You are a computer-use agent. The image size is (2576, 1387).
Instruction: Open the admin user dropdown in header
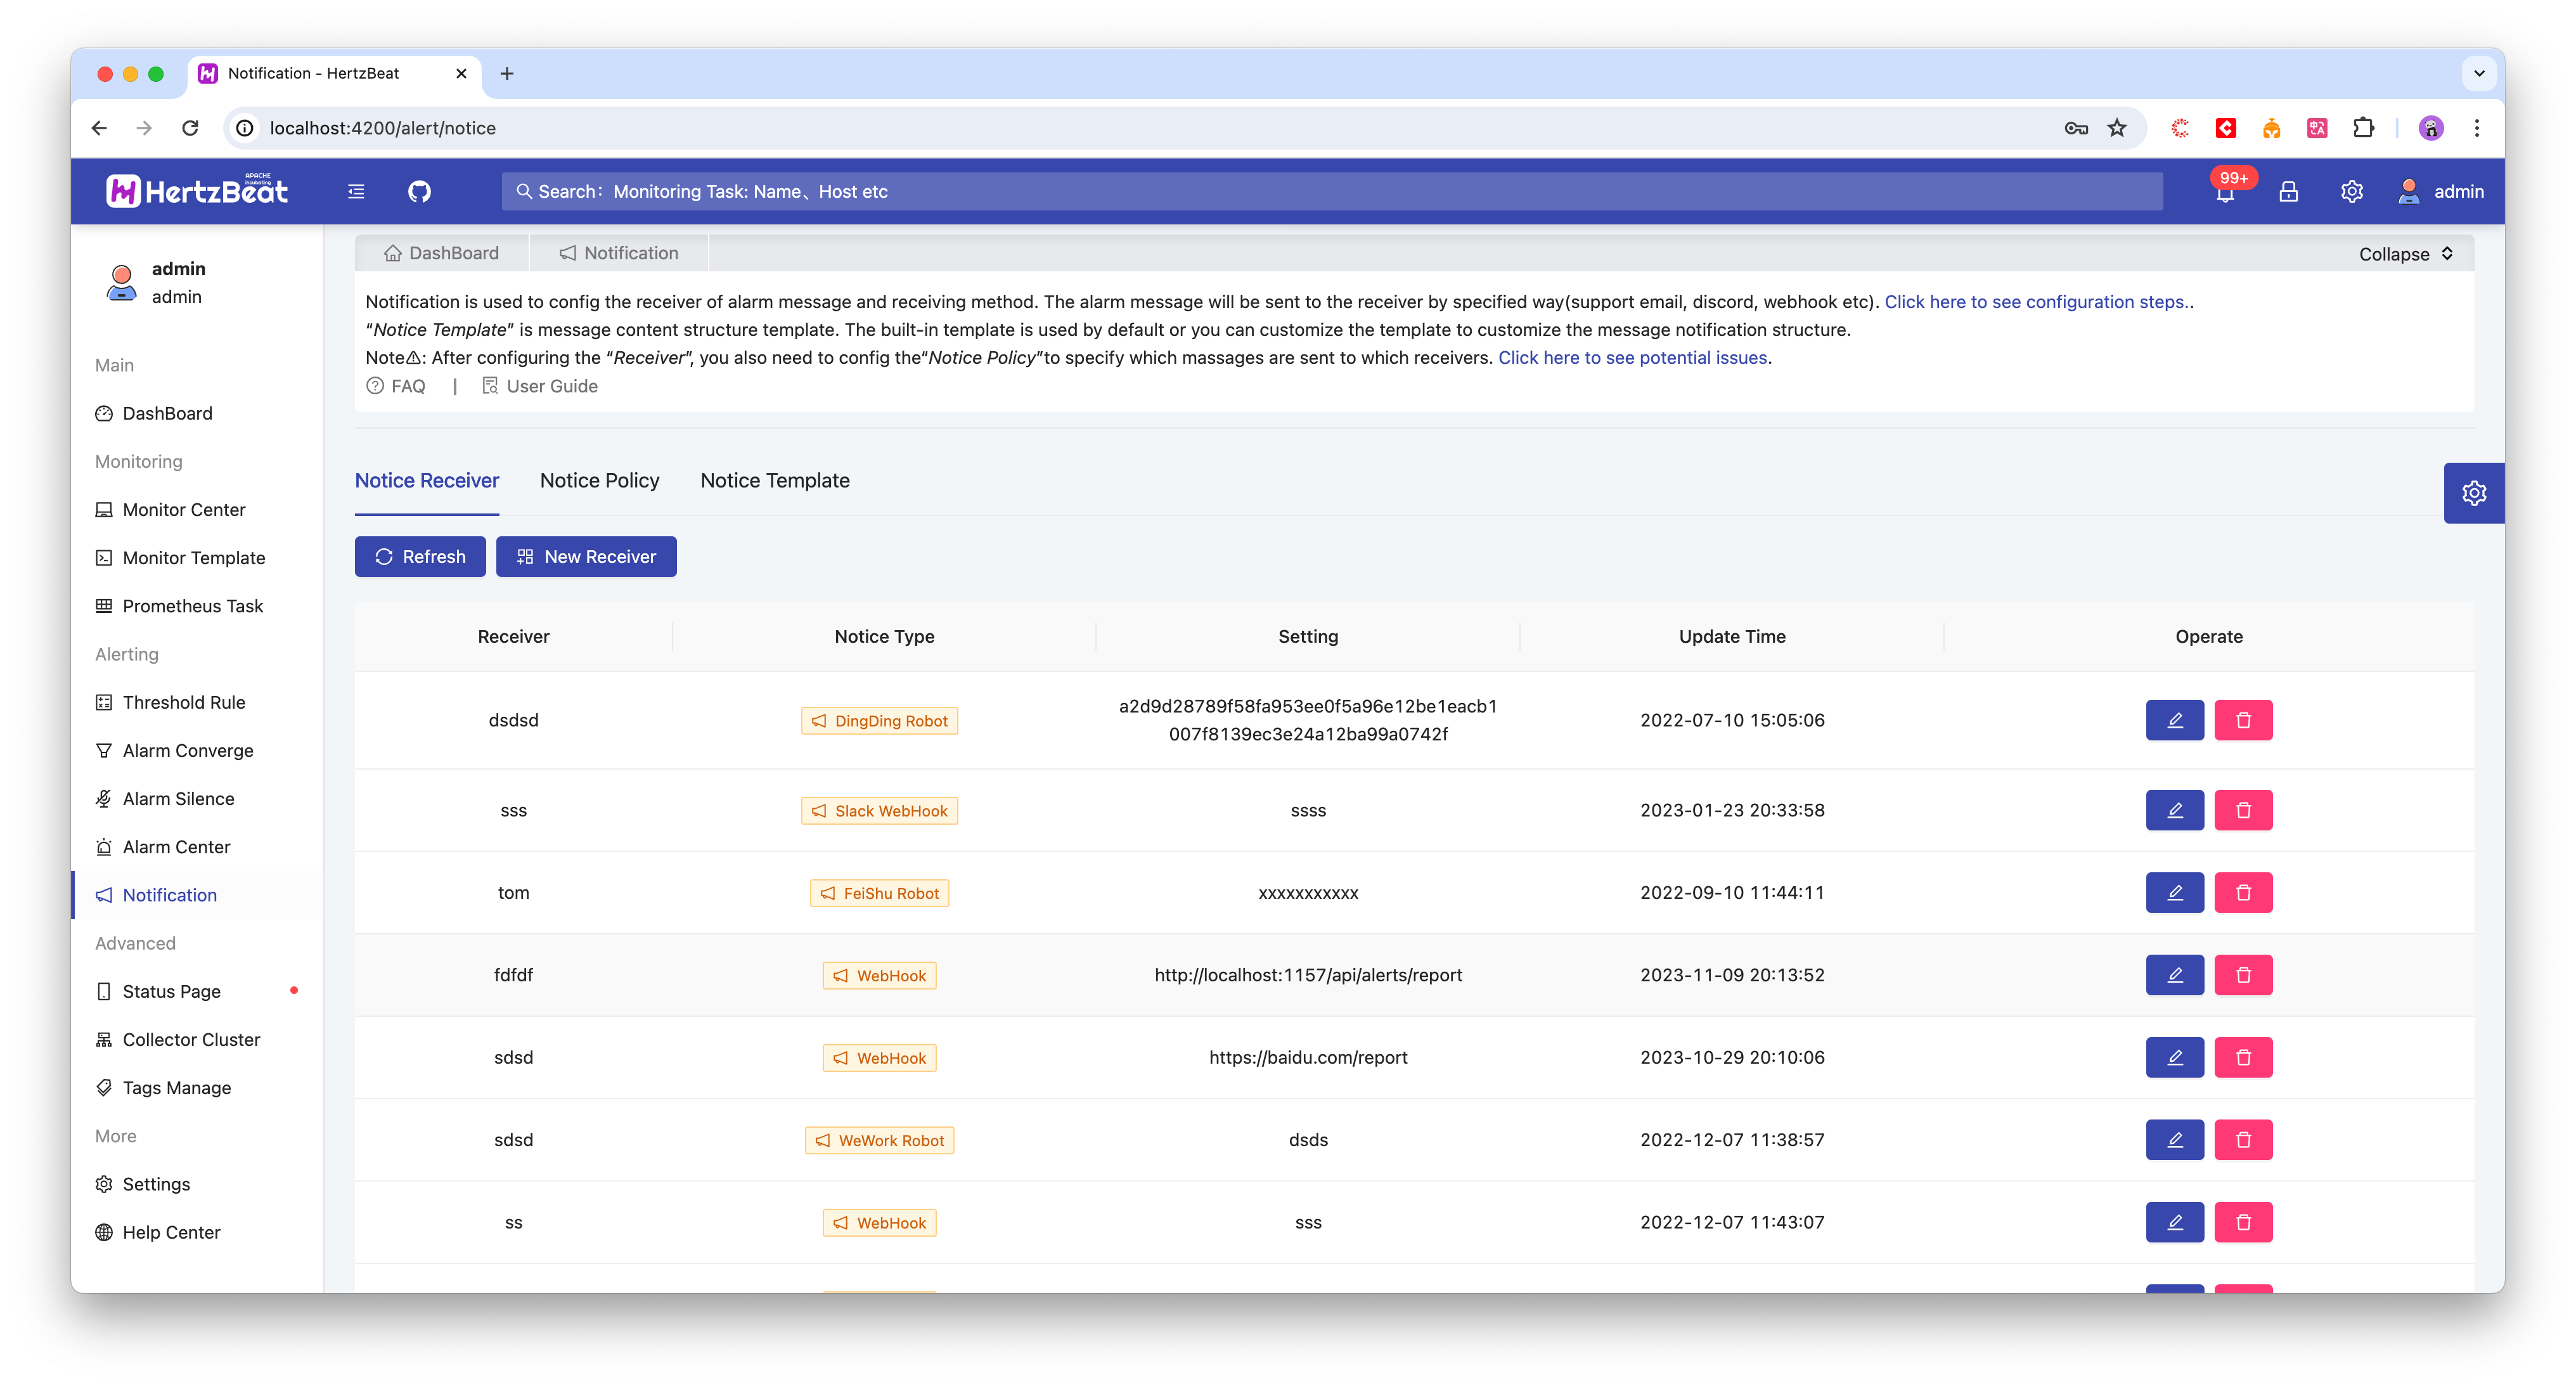click(2440, 192)
